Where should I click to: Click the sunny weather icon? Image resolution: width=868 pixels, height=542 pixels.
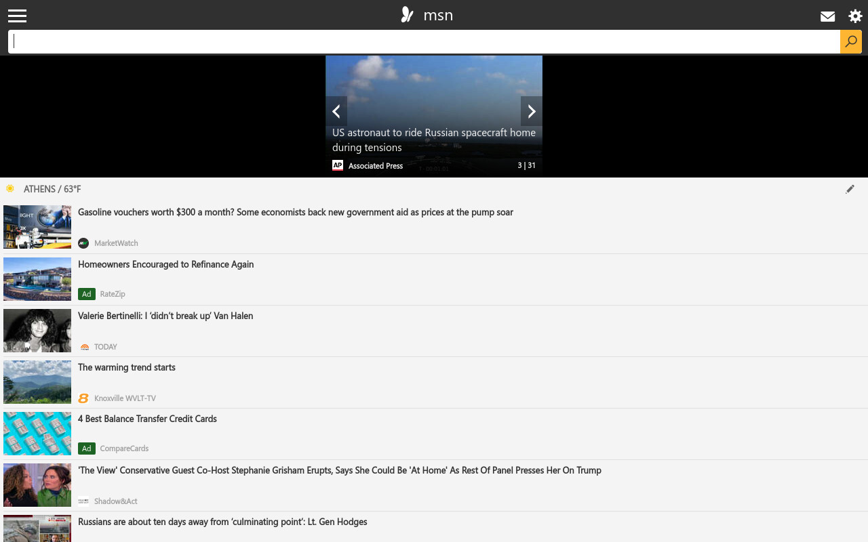pos(10,188)
